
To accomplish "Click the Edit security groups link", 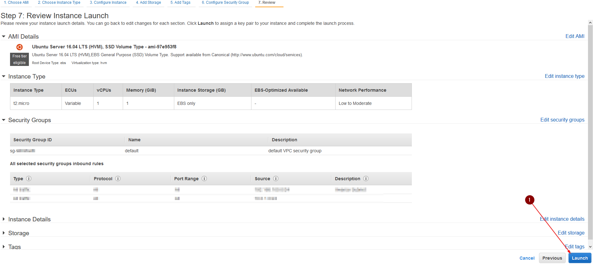I will tap(562, 120).
